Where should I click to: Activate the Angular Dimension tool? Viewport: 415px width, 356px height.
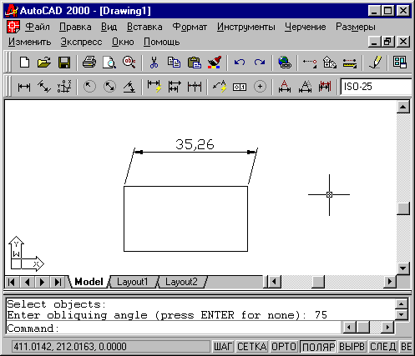[x=129, y=87]
